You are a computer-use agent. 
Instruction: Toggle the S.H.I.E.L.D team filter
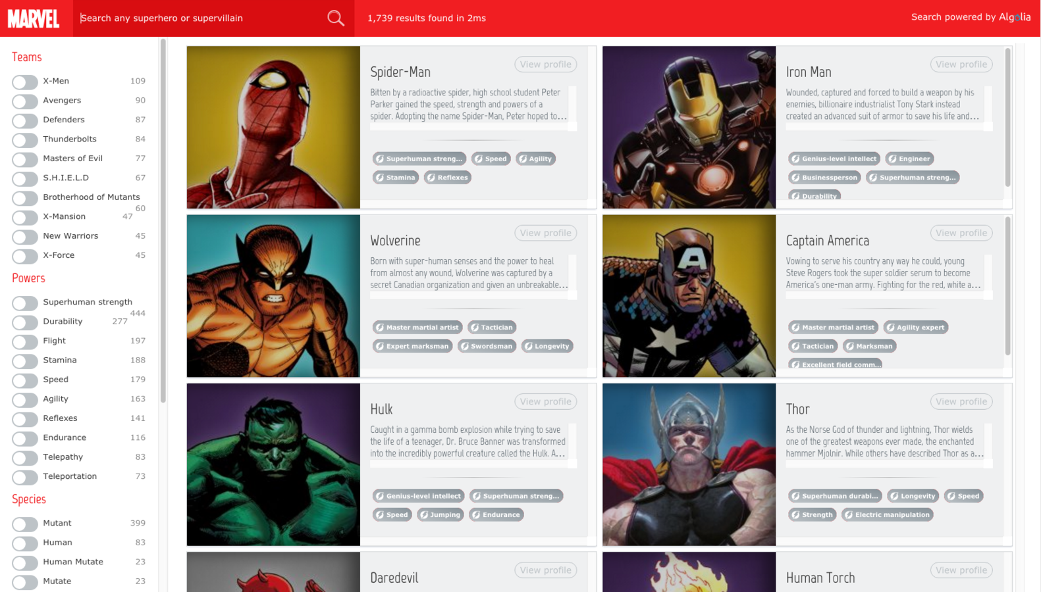point(25,179)
